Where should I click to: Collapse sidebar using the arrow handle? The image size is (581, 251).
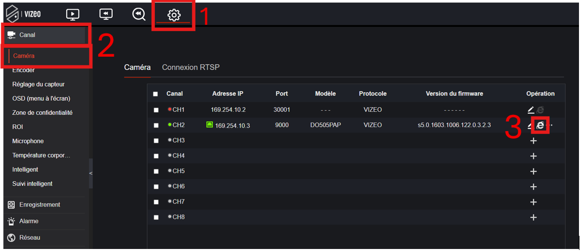(91, 174)
